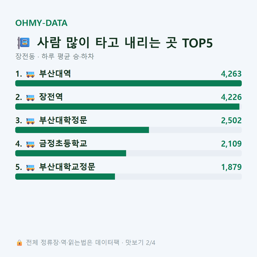The image size is (257, 257).
Task: Click the 2,502 ridership value
Action: point(231,121)
